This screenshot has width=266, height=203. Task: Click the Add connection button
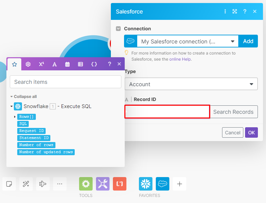pos(248,41)
